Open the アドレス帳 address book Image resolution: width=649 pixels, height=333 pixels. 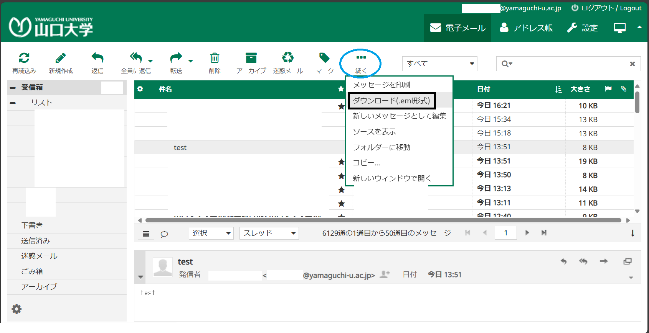pyautogui.click(x=526, y=28)
